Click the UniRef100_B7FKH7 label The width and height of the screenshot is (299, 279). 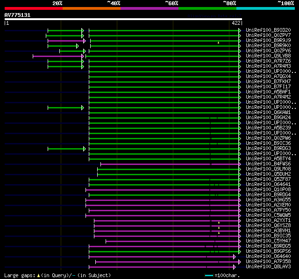pyautogui.click(x=268, y=82)
